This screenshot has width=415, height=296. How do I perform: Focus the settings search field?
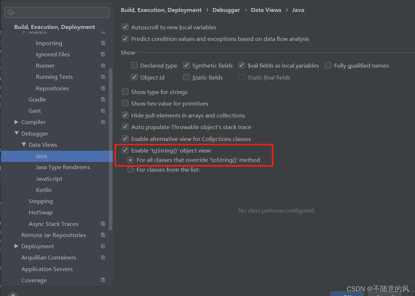click(x=57, y=12)
